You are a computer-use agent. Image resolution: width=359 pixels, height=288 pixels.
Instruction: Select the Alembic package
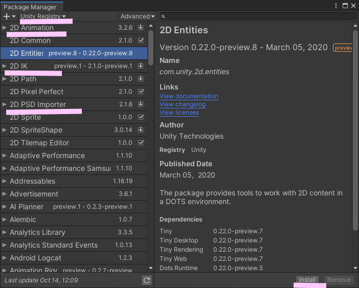[x=74, y=219]
